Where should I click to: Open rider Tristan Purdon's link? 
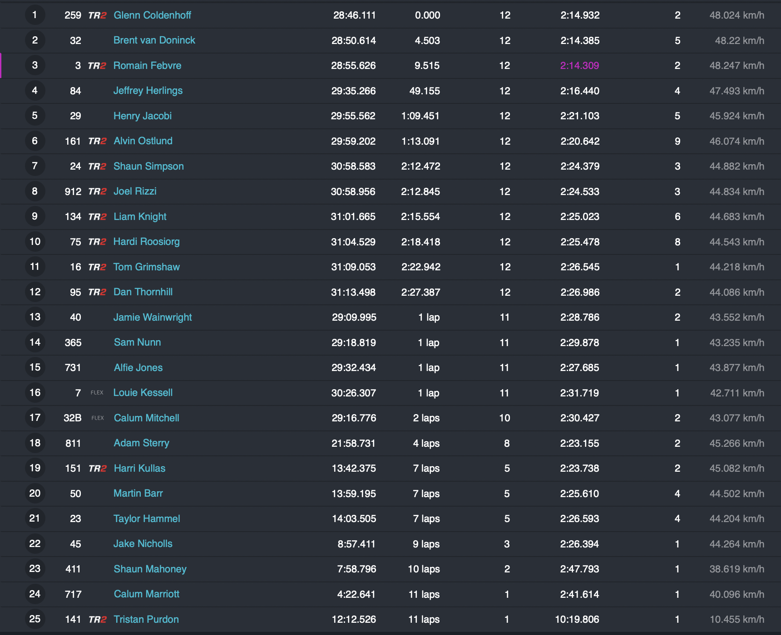(146, 620)
